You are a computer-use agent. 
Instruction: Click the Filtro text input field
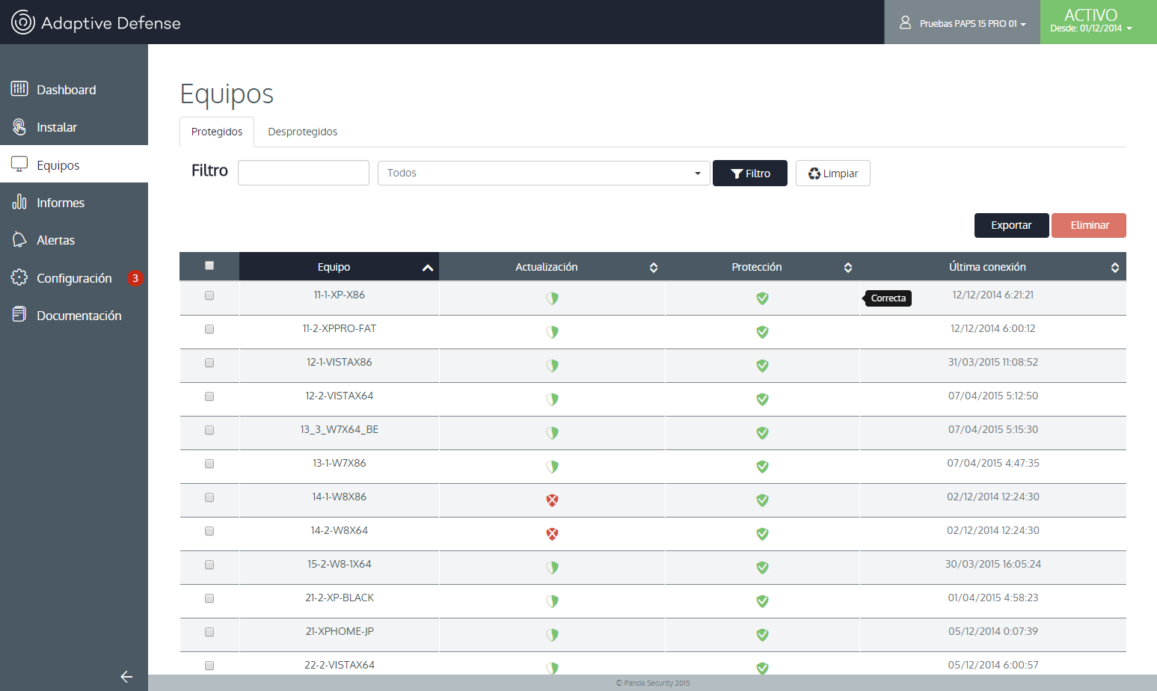pyautogui.click(x=303, y=173)
